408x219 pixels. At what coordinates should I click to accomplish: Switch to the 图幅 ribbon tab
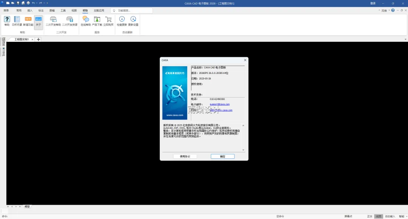click(x=52, y=11)
